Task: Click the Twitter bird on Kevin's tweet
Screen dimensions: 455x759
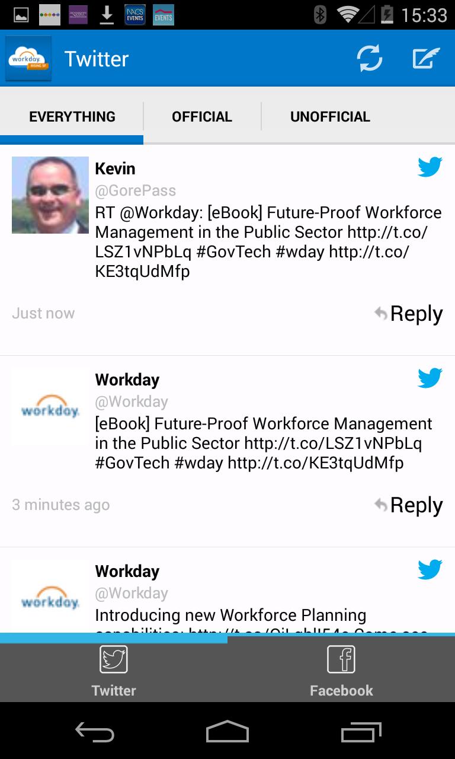Action: [430, 167]
